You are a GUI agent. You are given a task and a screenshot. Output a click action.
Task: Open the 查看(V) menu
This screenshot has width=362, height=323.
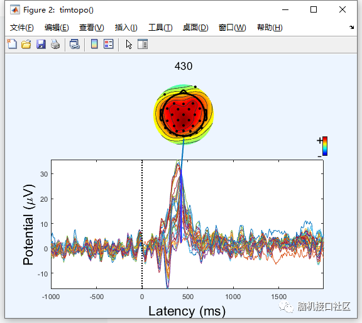click(91, 28)
